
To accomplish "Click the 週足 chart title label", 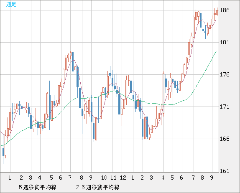I will click(x=11, y=4).
